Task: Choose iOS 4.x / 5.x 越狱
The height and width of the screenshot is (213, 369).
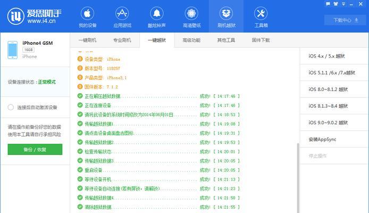Action: (334, 56)
